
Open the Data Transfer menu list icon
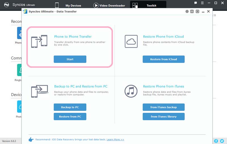(x=197, y=11)
